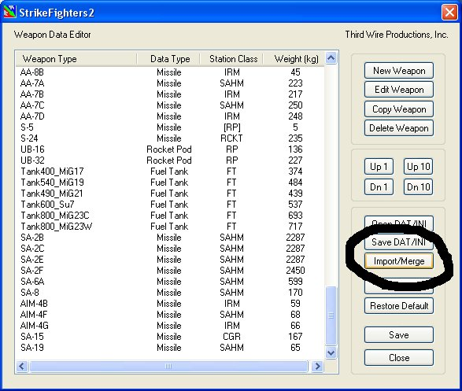Click the horizontal scrollbar thumb
The image size is (462, 391).
(168, 366)
